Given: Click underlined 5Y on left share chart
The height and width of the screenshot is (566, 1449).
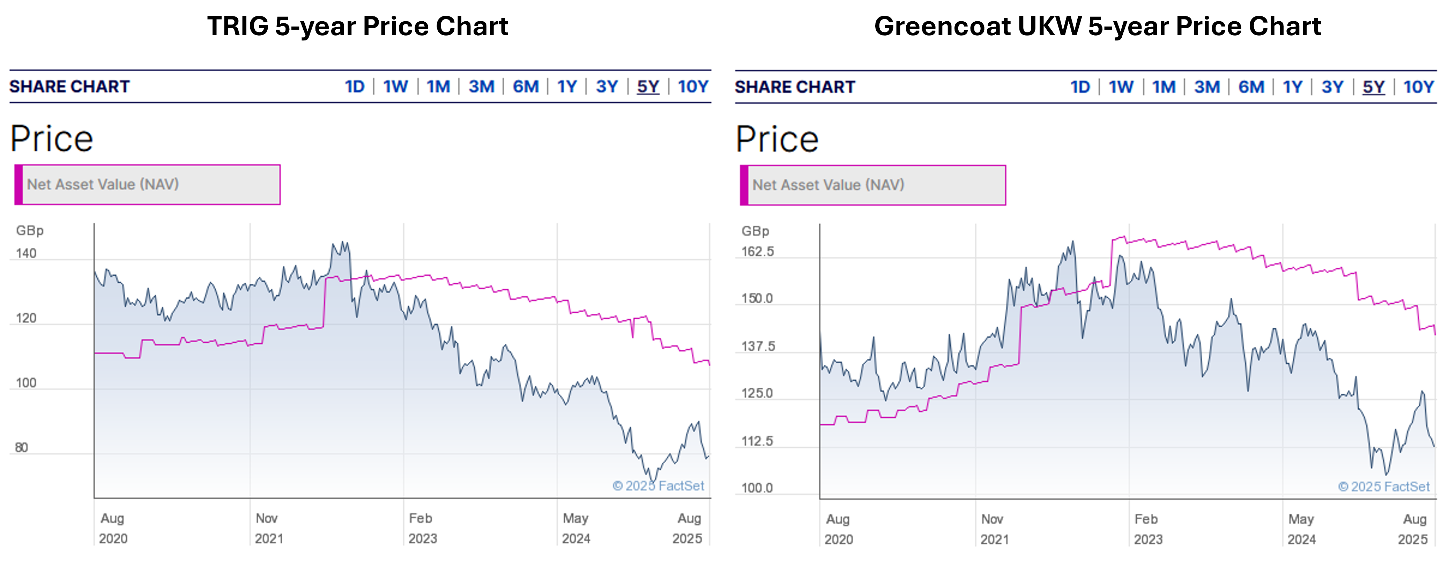Looking at the screenshot, I should point(648,87).
